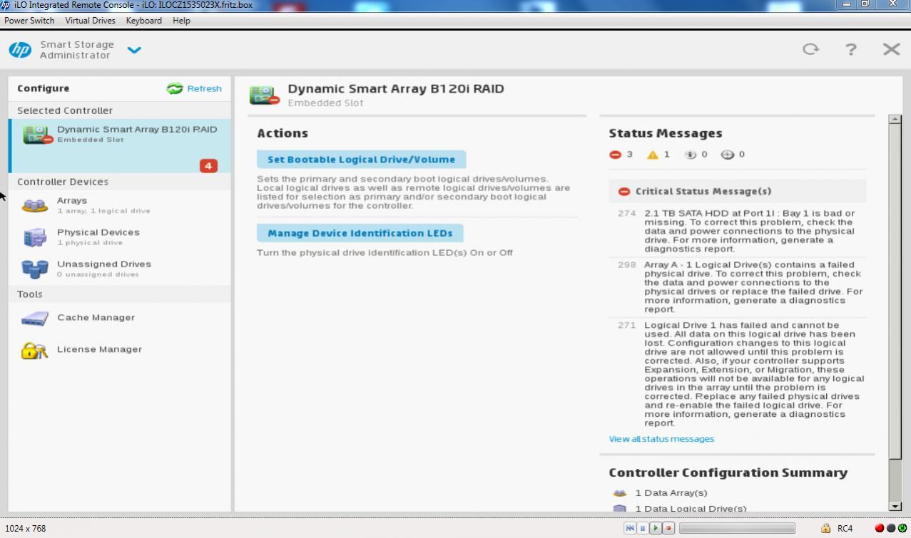Click status message 298 text
The image size is (911, 538).
click(x=753, y=287)
